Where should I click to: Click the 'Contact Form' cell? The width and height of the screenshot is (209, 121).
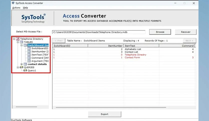[132, 57]
